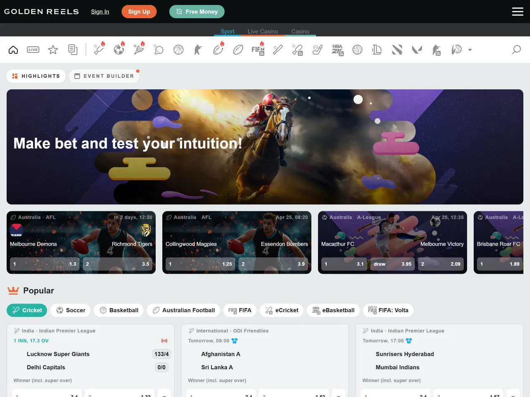The height and width of the screenshot is (397, 530).
Task: Go to the sportsbook home icon
Action: [13, 50]
